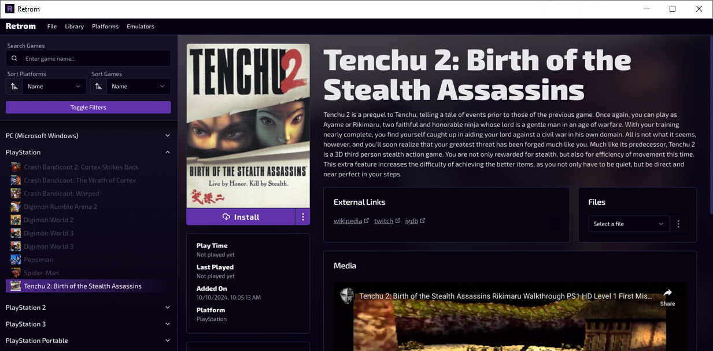
Task: Collapse the PlayStation platform list
Action: pos(88,152)
